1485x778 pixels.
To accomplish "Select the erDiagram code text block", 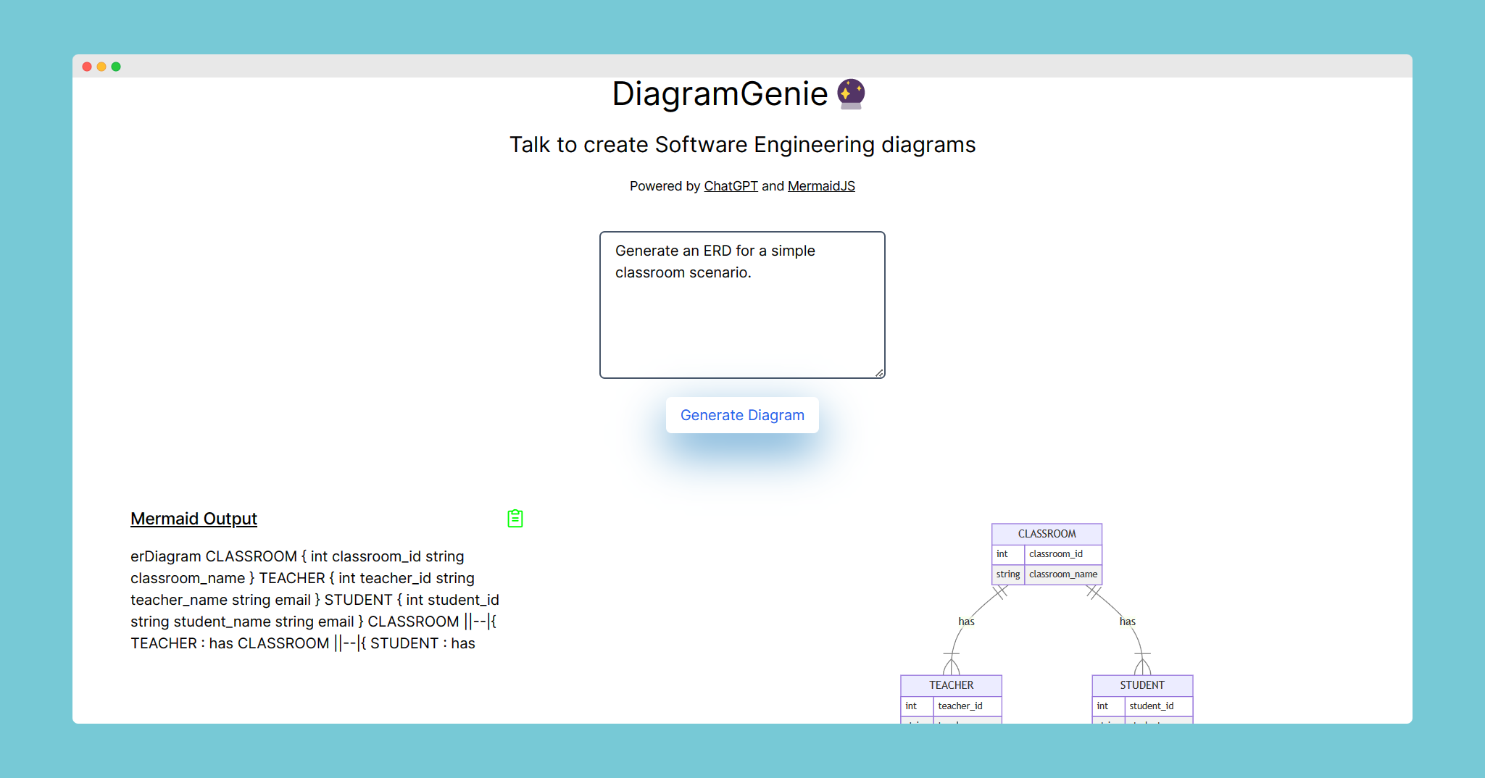I will coord(315,599).
